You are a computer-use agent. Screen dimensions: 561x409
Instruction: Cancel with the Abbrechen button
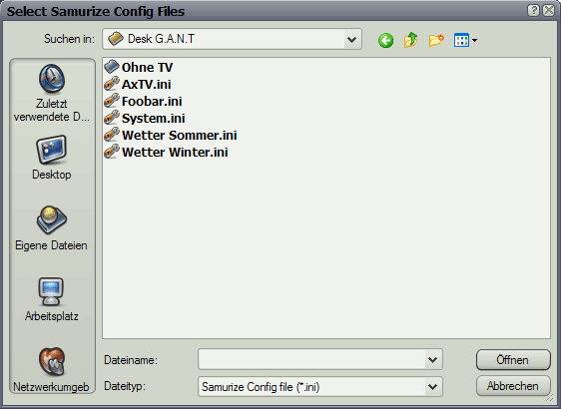click(x=513, y=386)
